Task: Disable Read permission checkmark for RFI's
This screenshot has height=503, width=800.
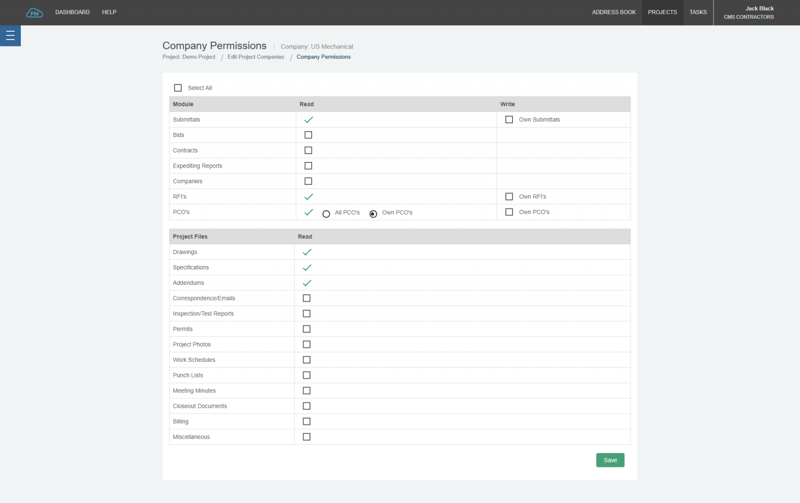Action: coord(308,196)
